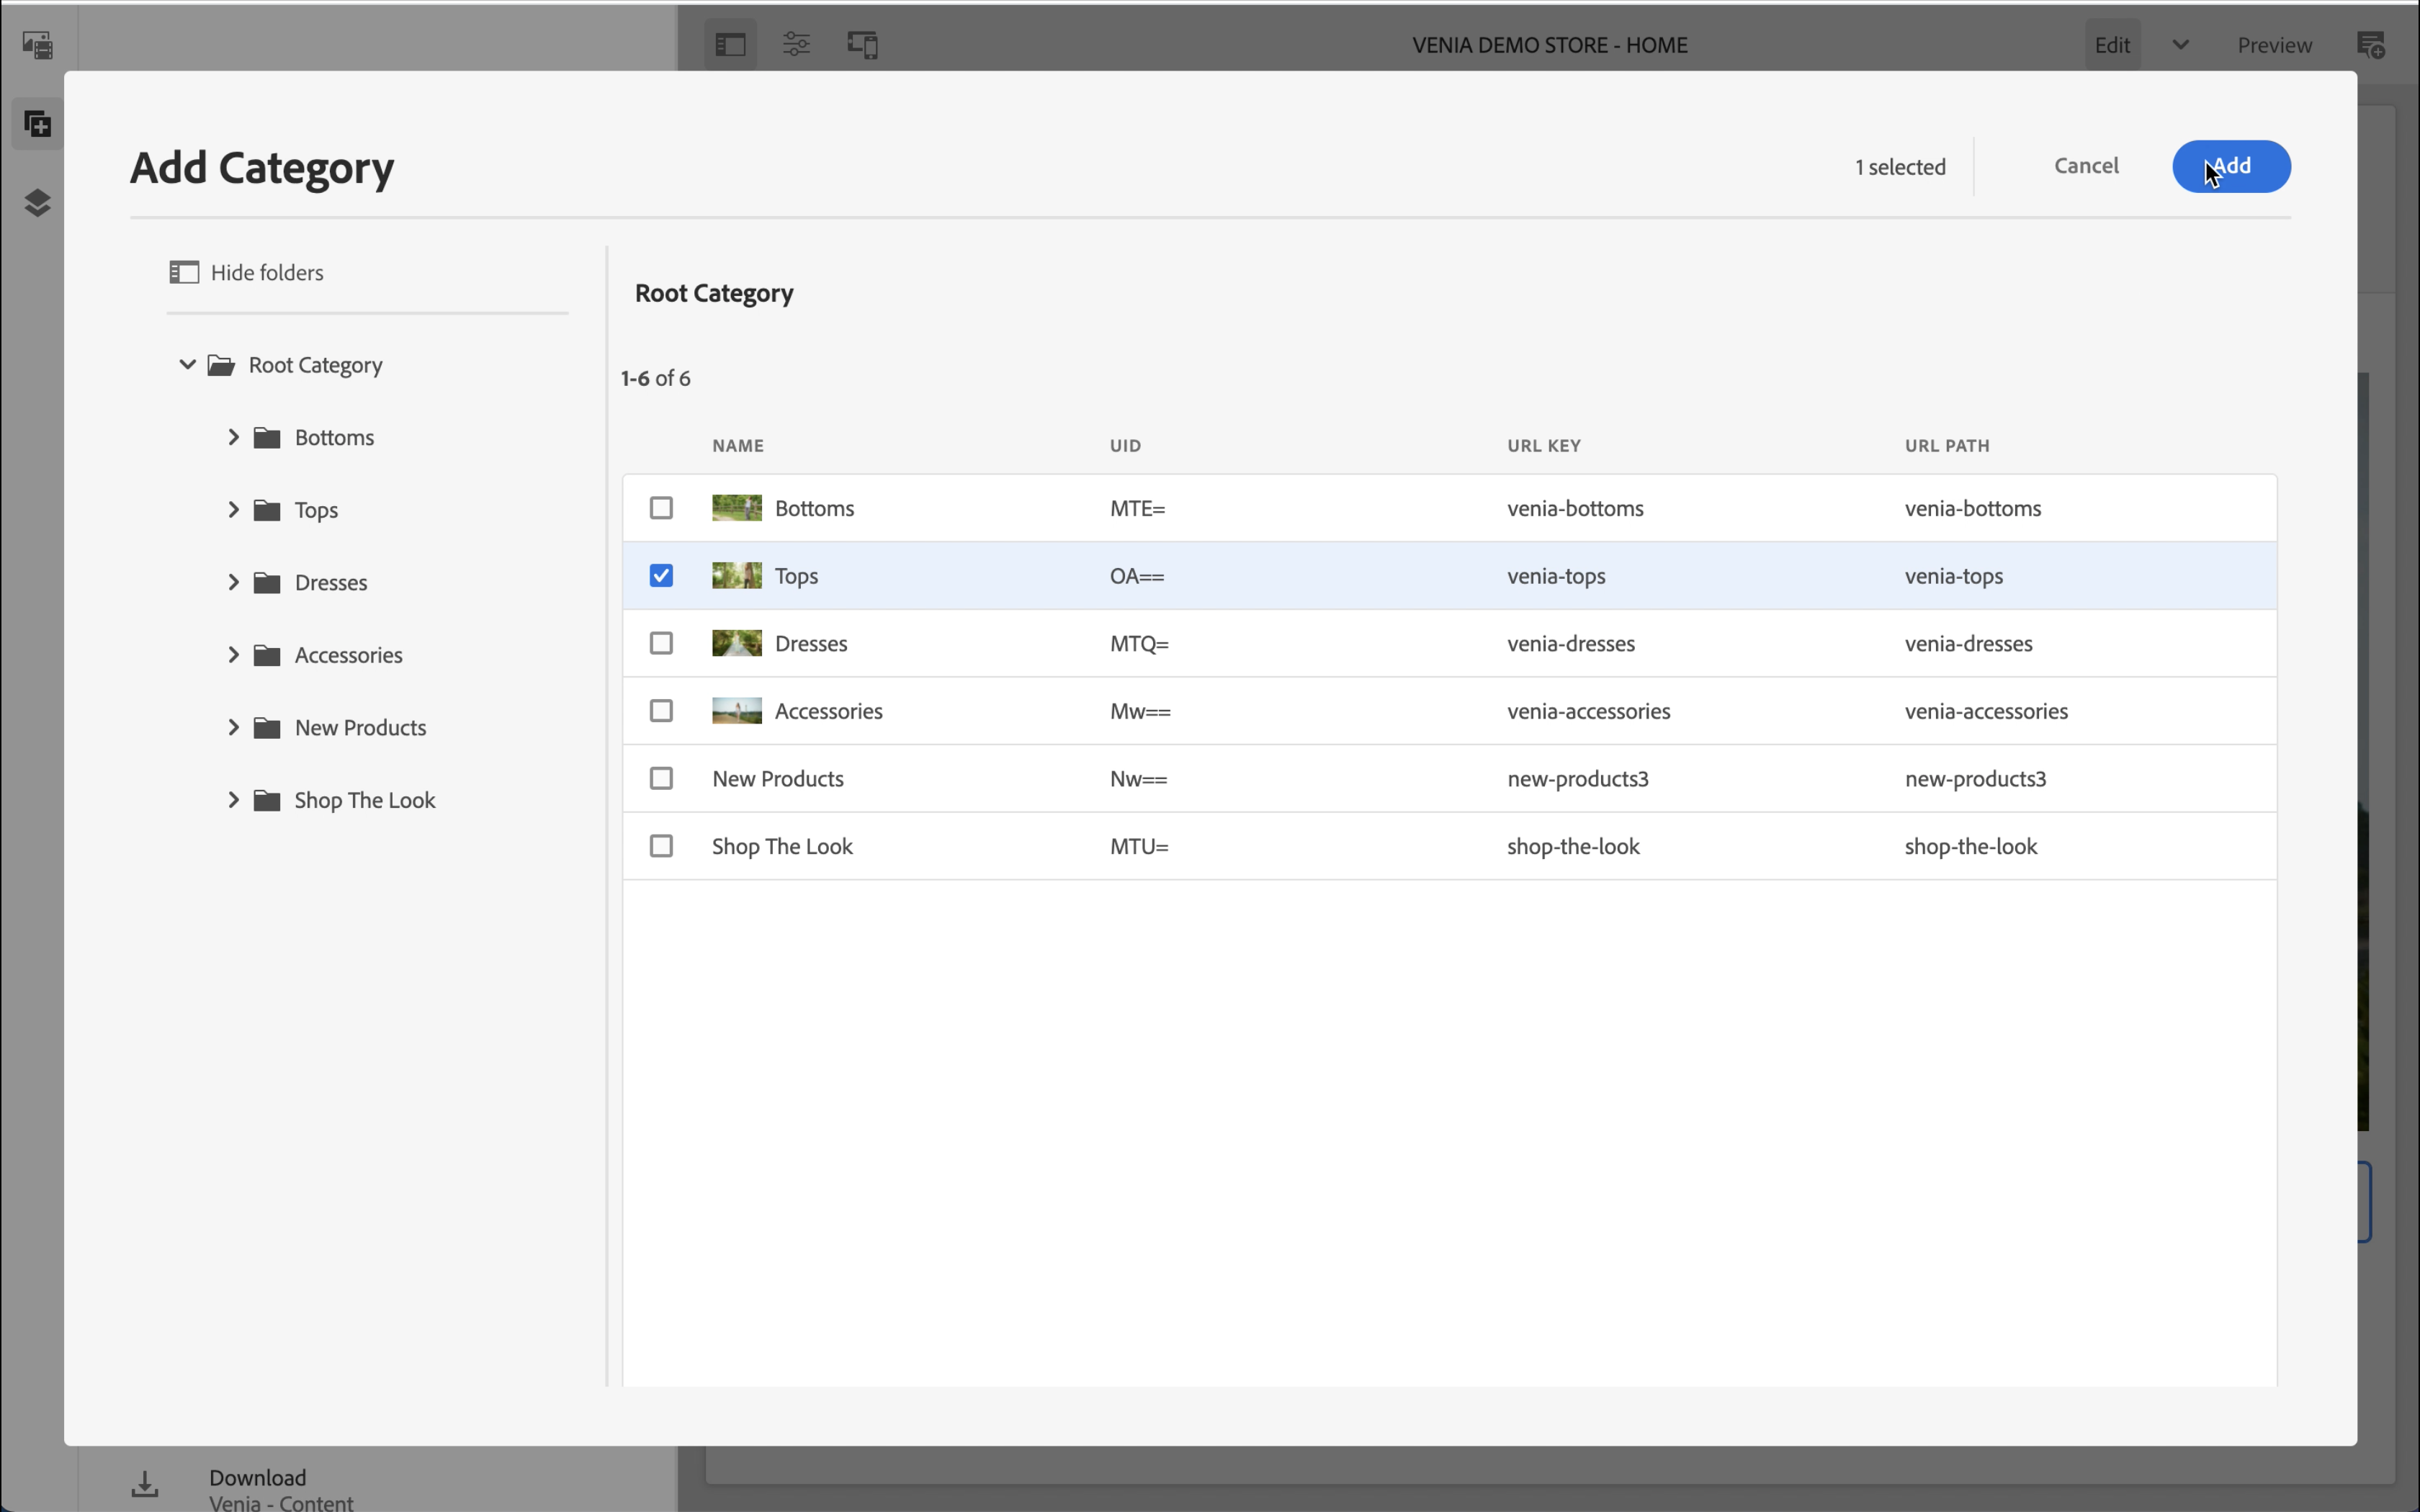Click the Root Category open folder icon

coord(221,365)
